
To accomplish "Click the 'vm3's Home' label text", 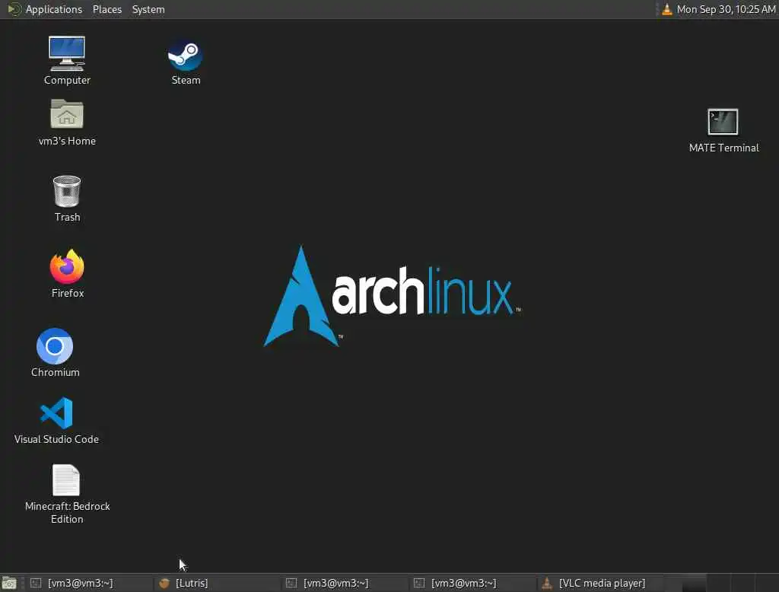I will click(x=67, y=142).
